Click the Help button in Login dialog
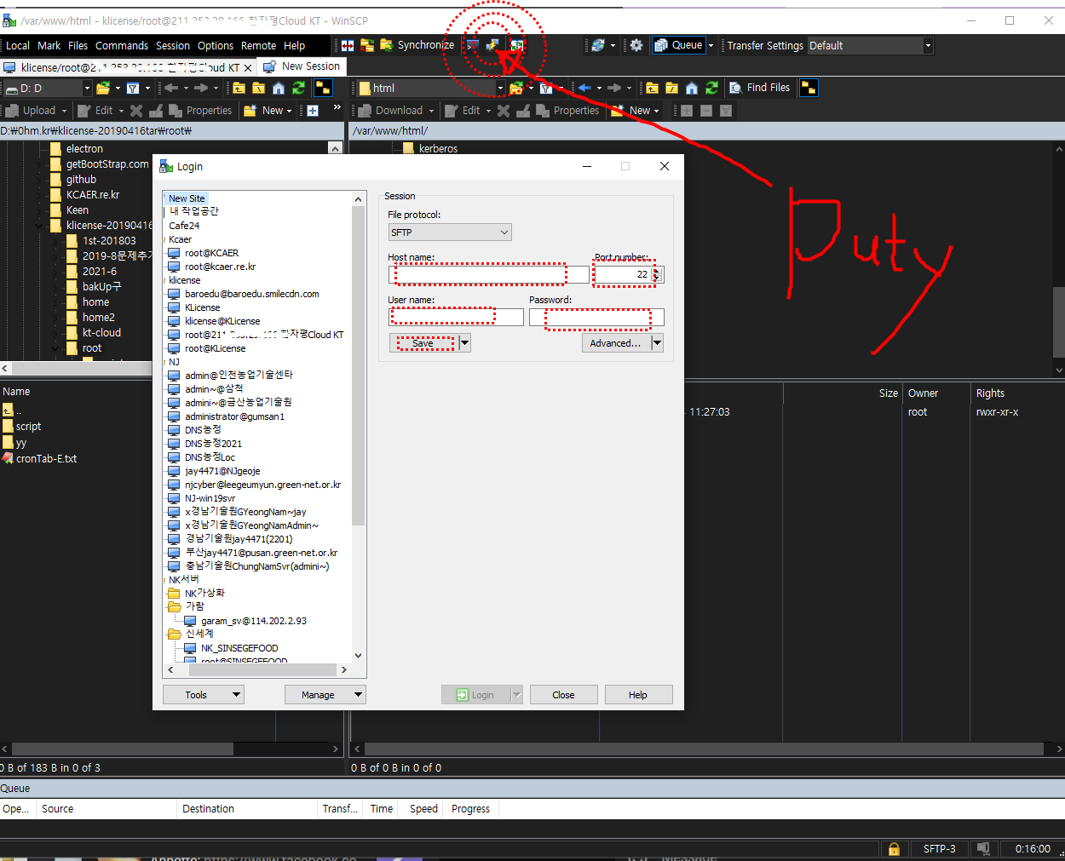 click(638, 695)
